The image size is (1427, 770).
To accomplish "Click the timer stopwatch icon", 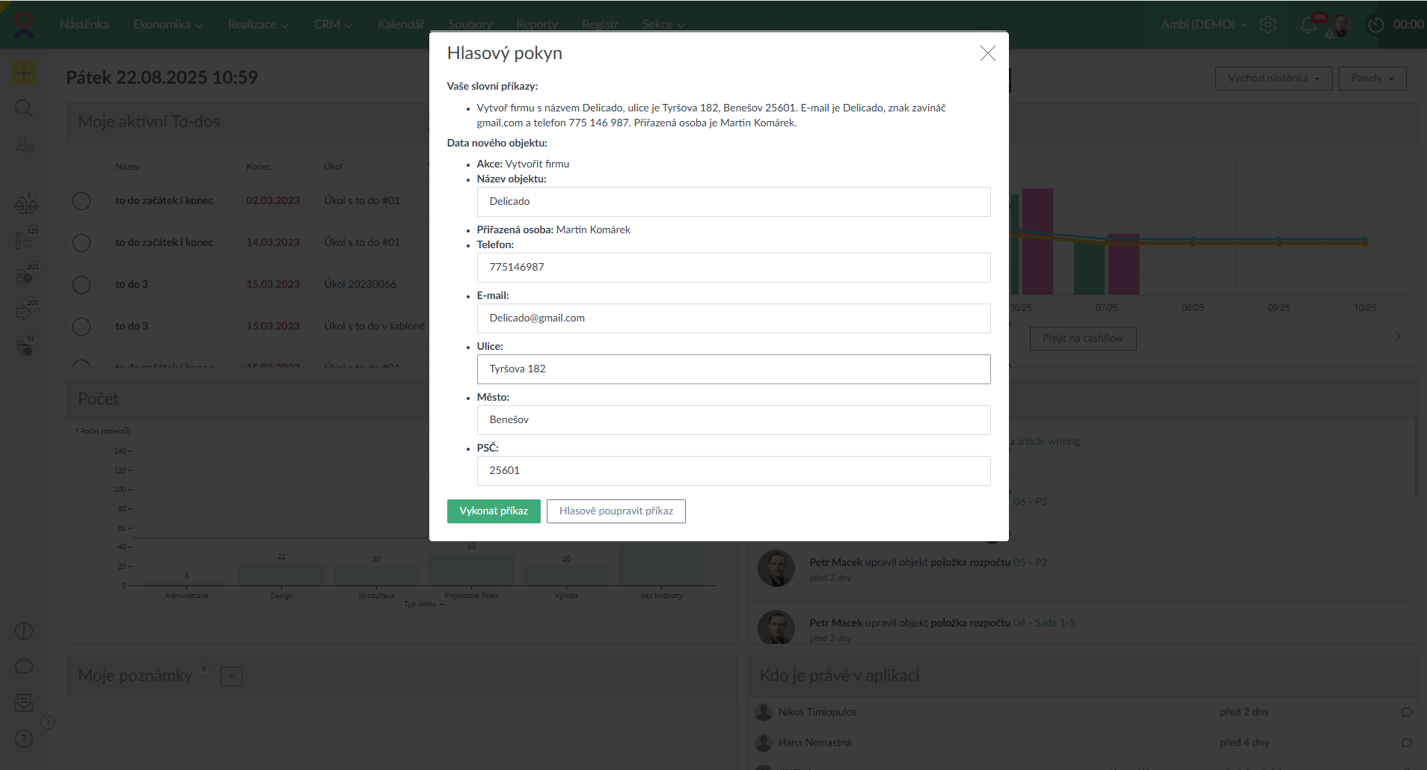I will [1376, 25].
